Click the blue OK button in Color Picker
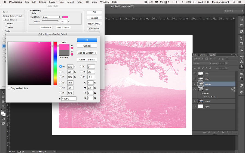The image size is (245, 153). 87,40
